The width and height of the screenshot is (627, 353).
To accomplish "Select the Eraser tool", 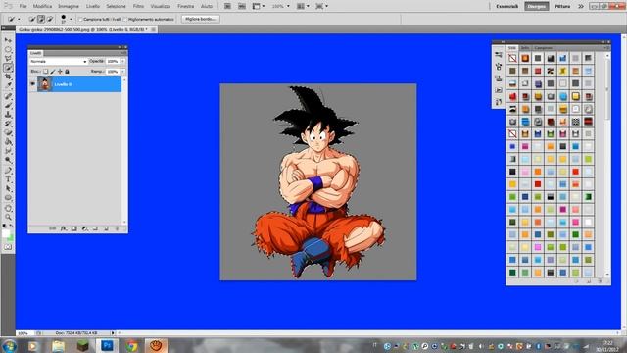I will 8,133.
